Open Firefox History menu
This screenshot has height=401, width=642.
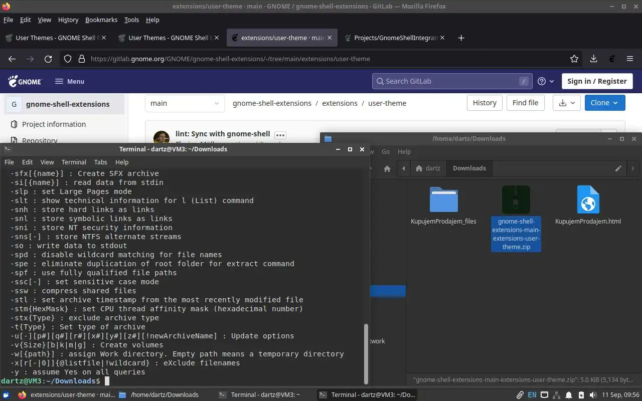pos(68,20)
